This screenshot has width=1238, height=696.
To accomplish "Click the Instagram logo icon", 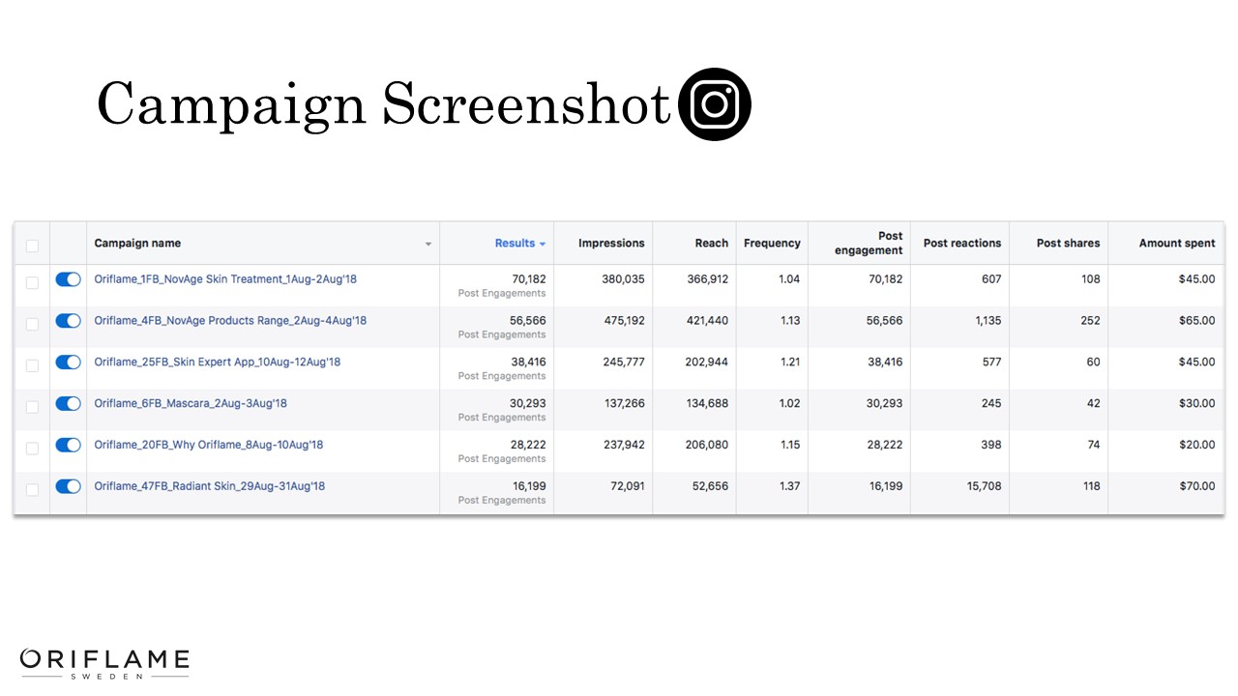I will point(715,104).
